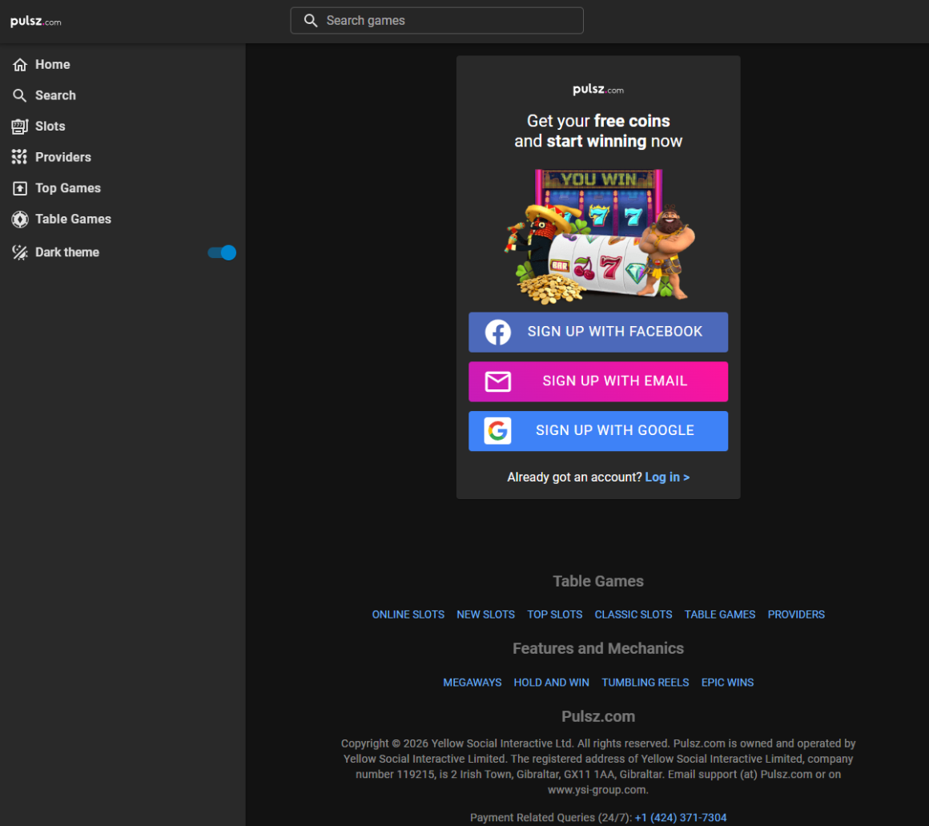Click the envelope icon on the email button
929x826 pixels.
pos(498,381)
